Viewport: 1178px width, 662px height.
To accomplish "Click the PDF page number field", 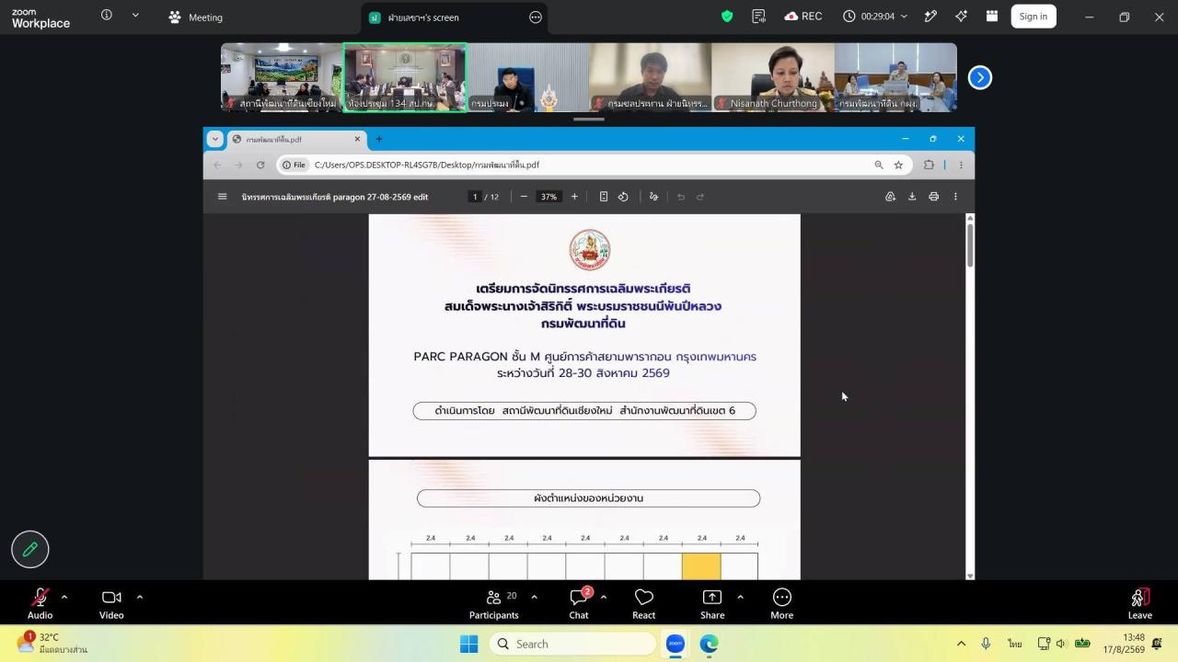I will (x=475, y=197).
